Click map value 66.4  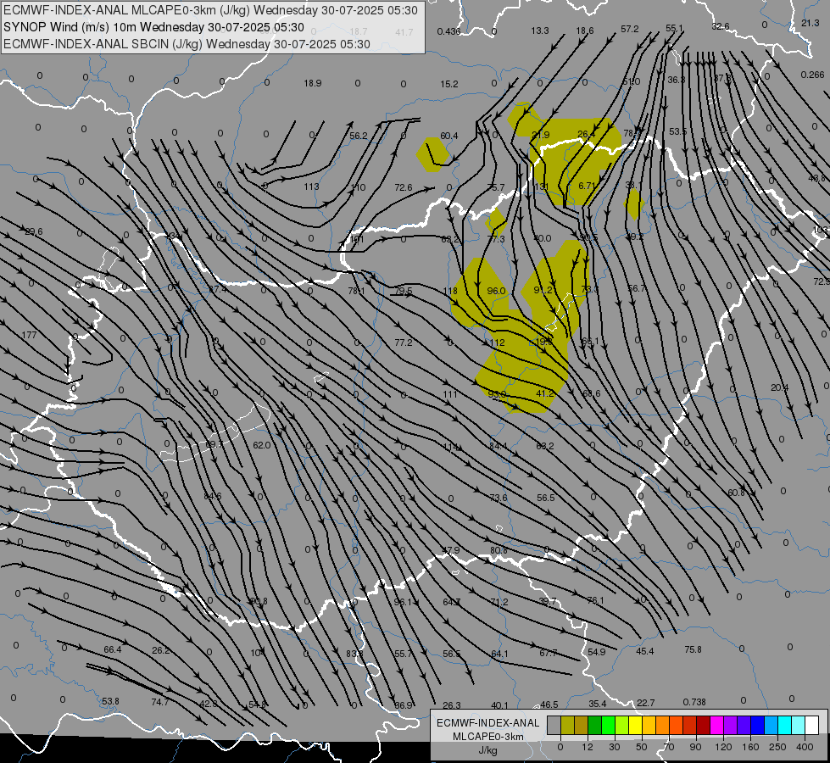[113, 649]
